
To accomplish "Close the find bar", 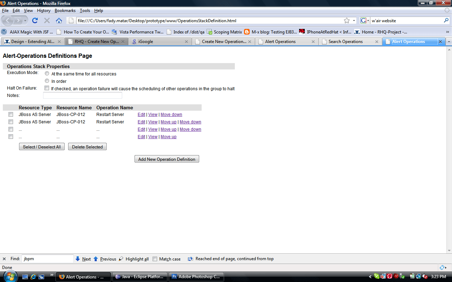I will (x=4, y=259).
